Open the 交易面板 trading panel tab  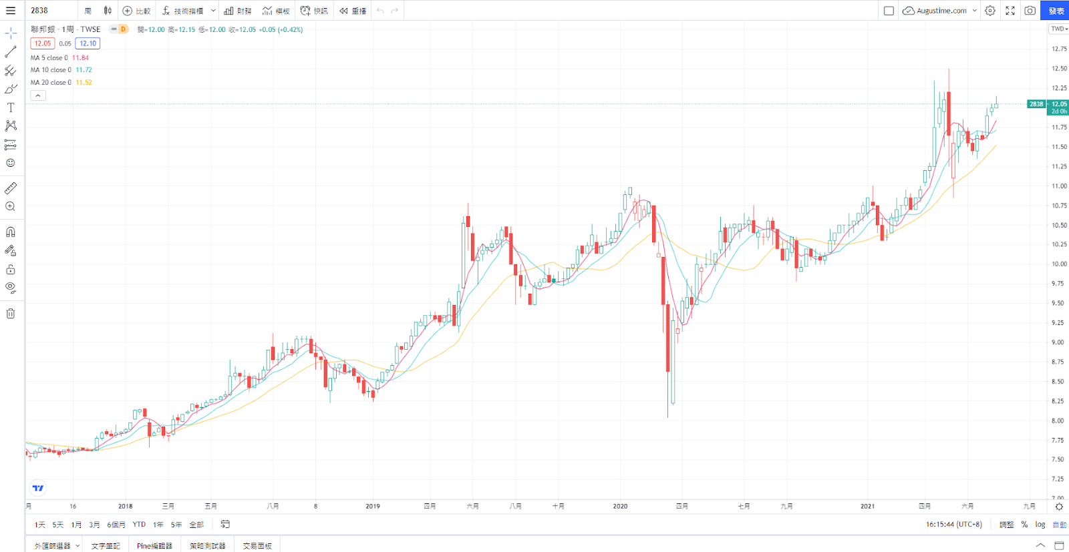pyautogui.click(x=257, y=545)
